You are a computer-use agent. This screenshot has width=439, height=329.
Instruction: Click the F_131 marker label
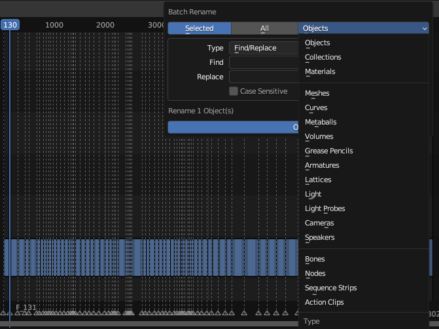[26, 307]
